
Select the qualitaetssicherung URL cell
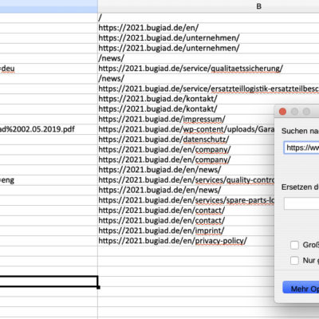click(208, 69)
